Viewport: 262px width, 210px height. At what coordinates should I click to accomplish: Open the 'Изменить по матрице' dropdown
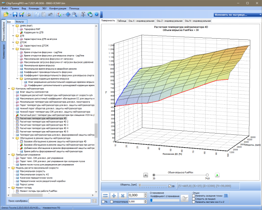pyautogui.click(x=237, y=14)
